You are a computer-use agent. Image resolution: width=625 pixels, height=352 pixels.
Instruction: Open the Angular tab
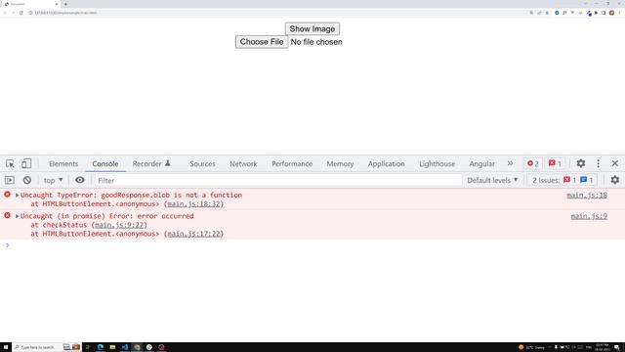coord(481,163)
